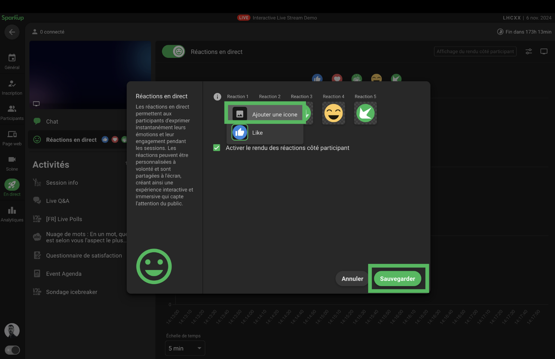Click the Annuler button
The width and height of the screenshot is (555, 359).
click(x=352, y=279)
